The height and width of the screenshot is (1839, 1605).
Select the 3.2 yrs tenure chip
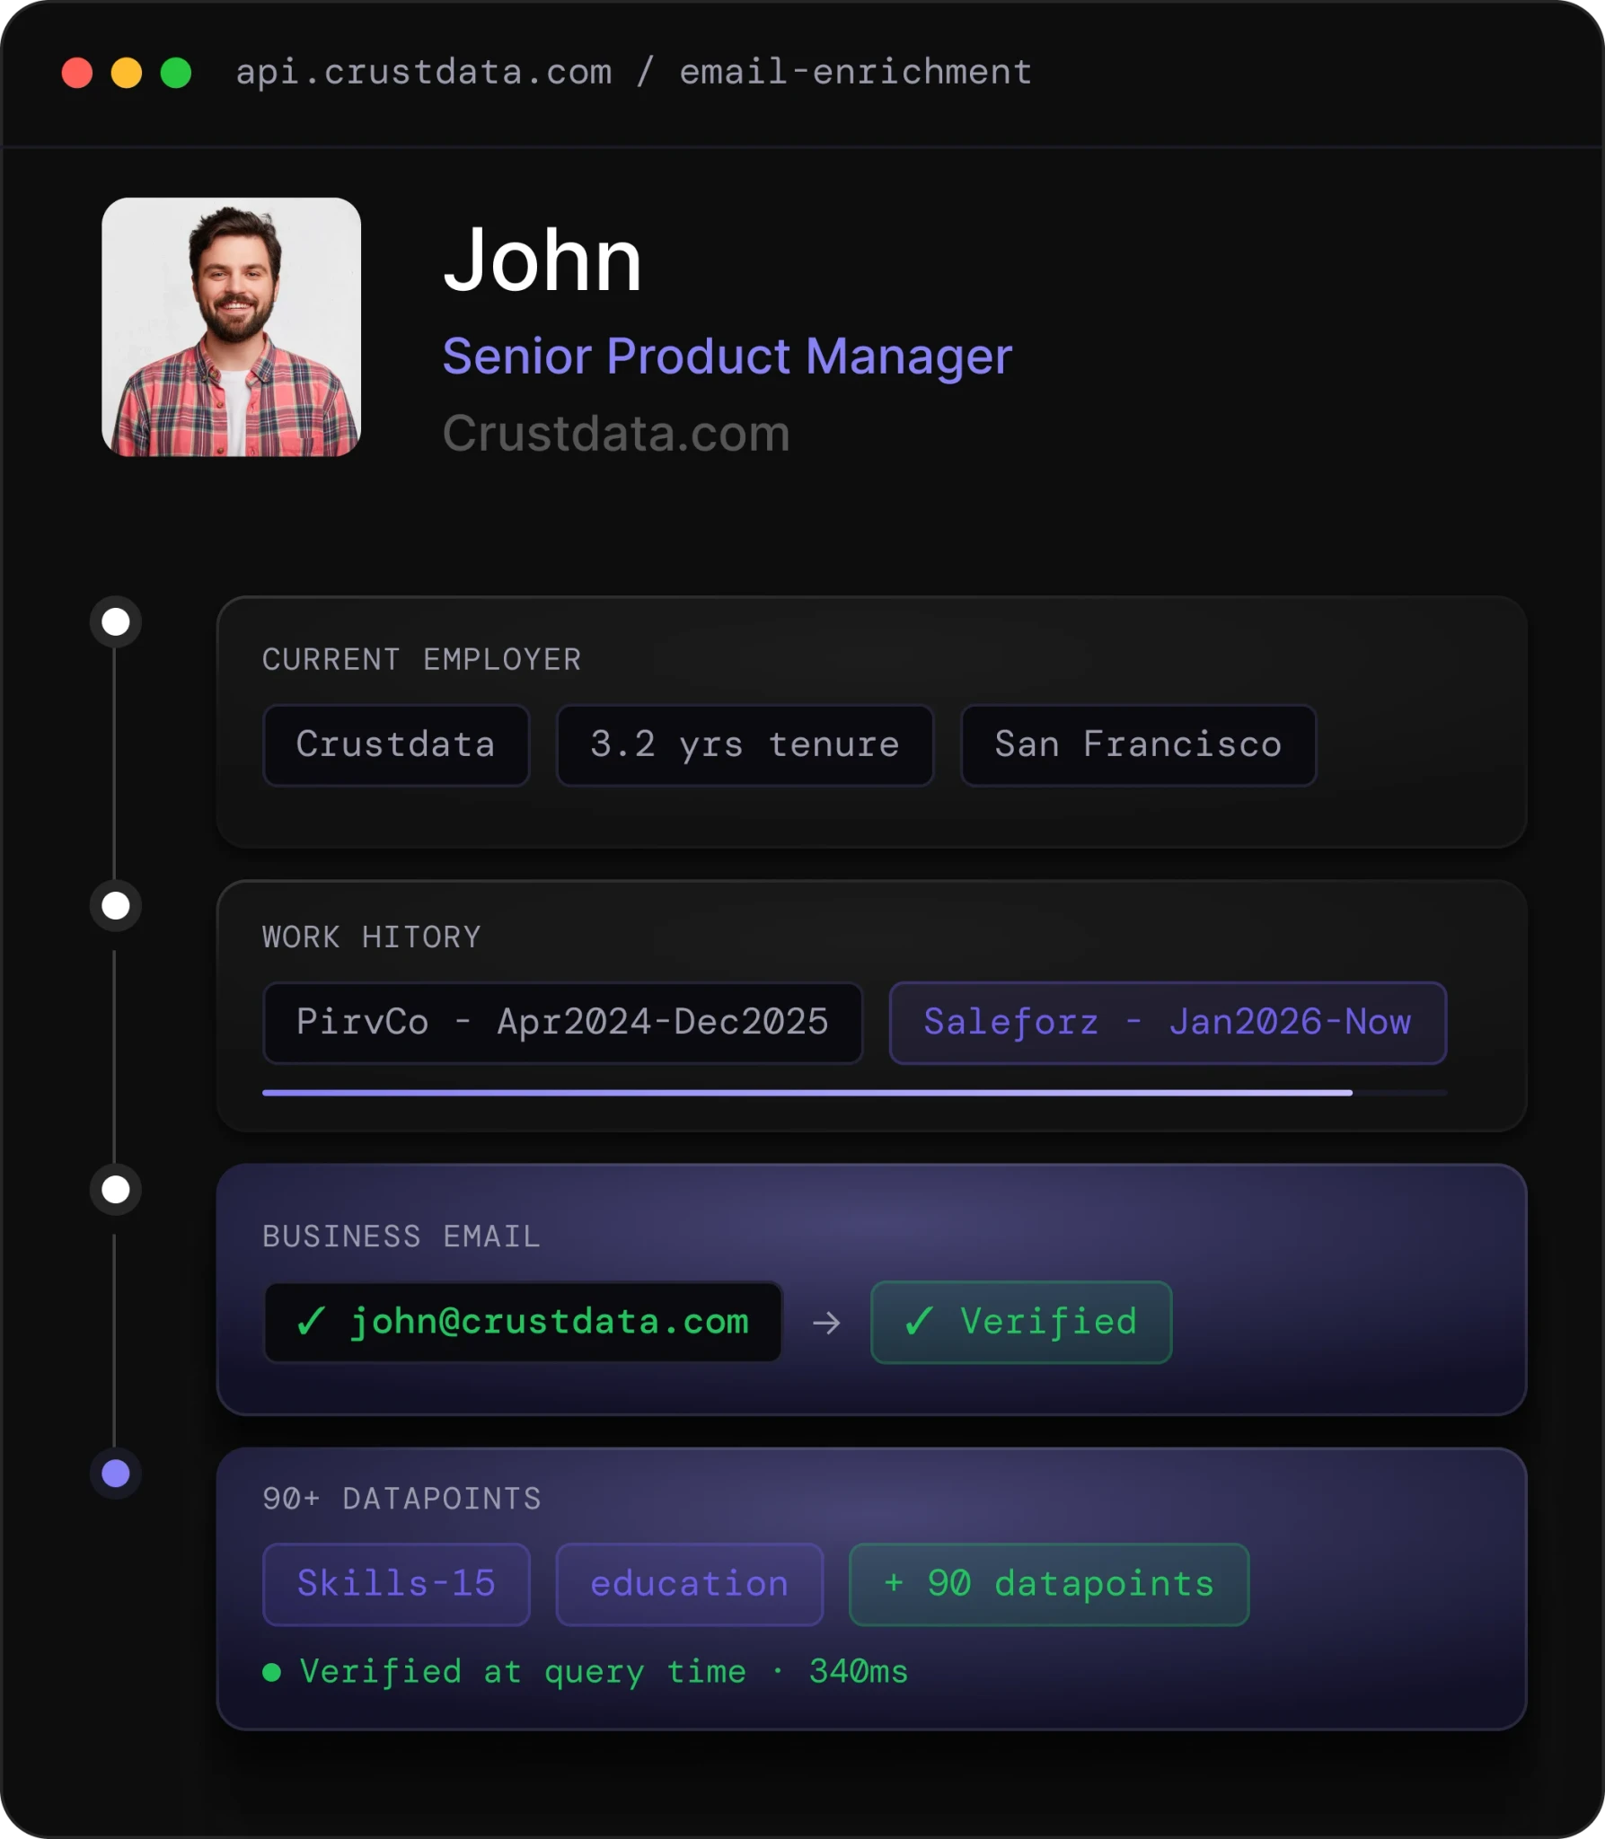point(745,745)
